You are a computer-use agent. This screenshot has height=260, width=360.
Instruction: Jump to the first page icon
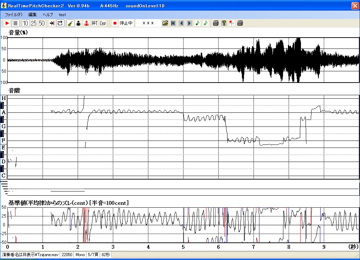[x=173, y=23]
